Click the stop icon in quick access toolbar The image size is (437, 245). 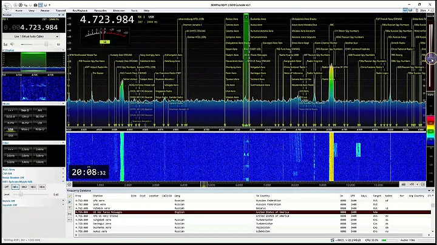(21, 5)
